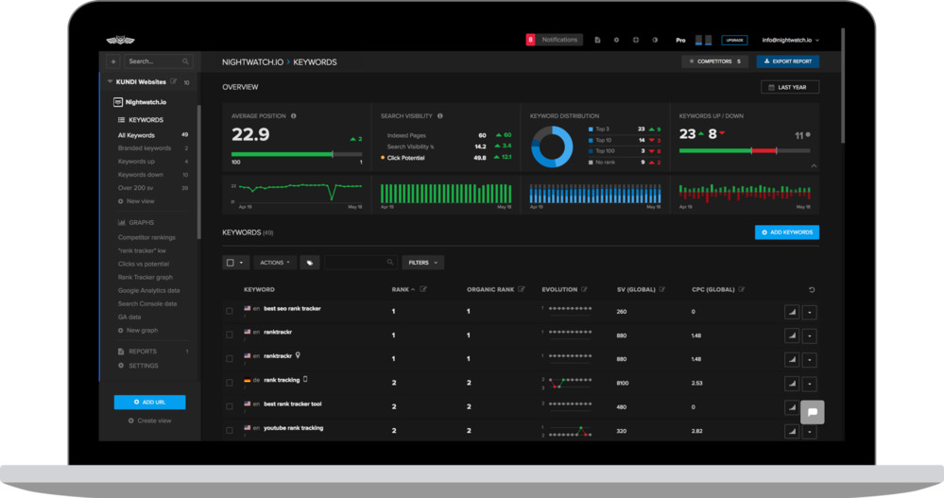Click the reset columns icon in table header
Screen dimensions: 944x498
[811, 290]
